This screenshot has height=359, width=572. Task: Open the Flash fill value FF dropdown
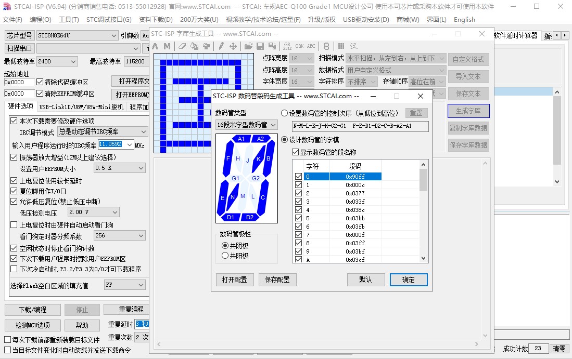point(125,285)
